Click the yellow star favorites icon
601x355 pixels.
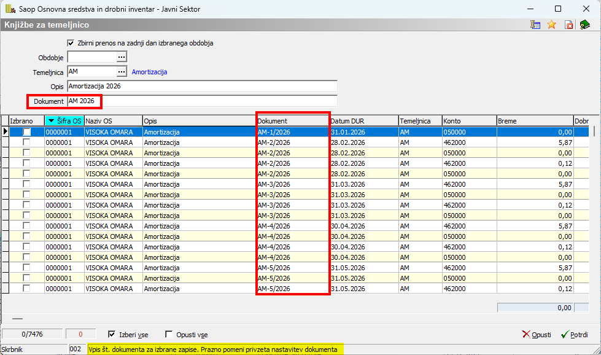click(x=551, y=25)
